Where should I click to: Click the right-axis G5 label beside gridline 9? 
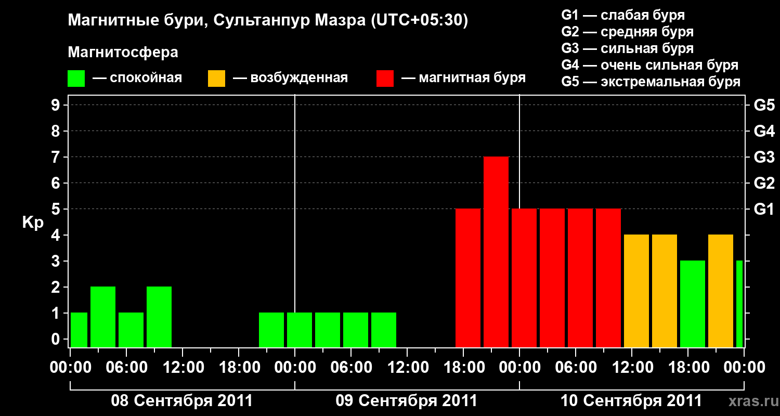[x=764, y=106]
